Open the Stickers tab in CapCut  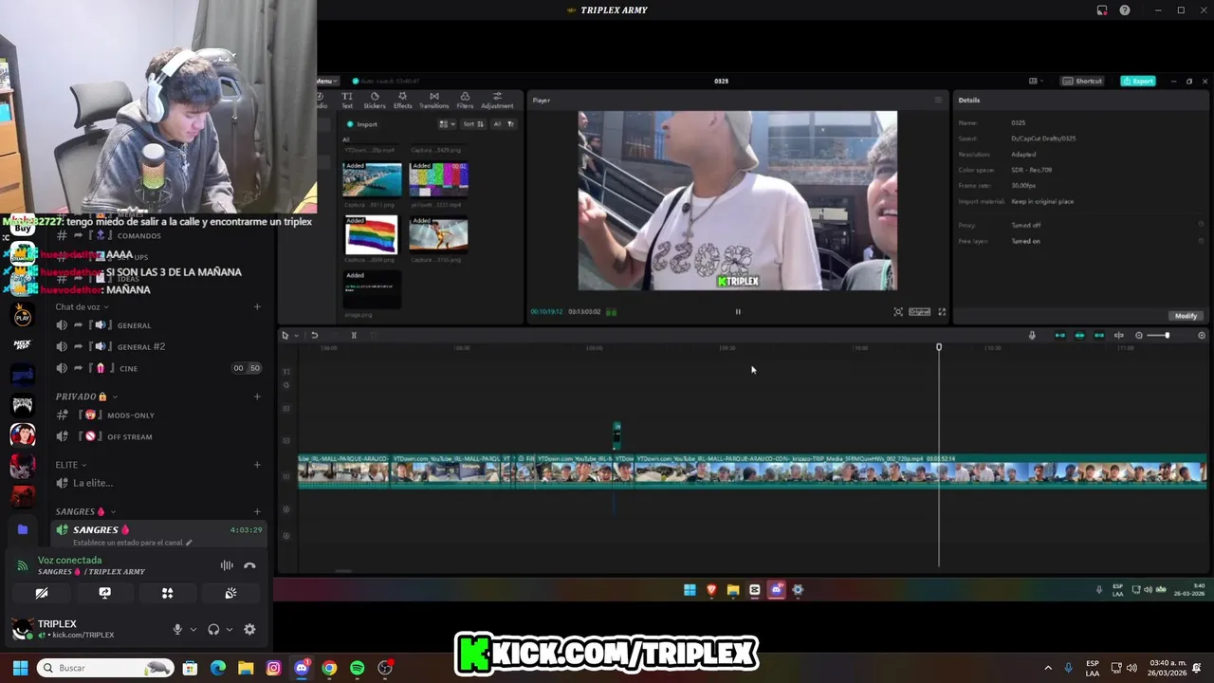pos(375,100)
